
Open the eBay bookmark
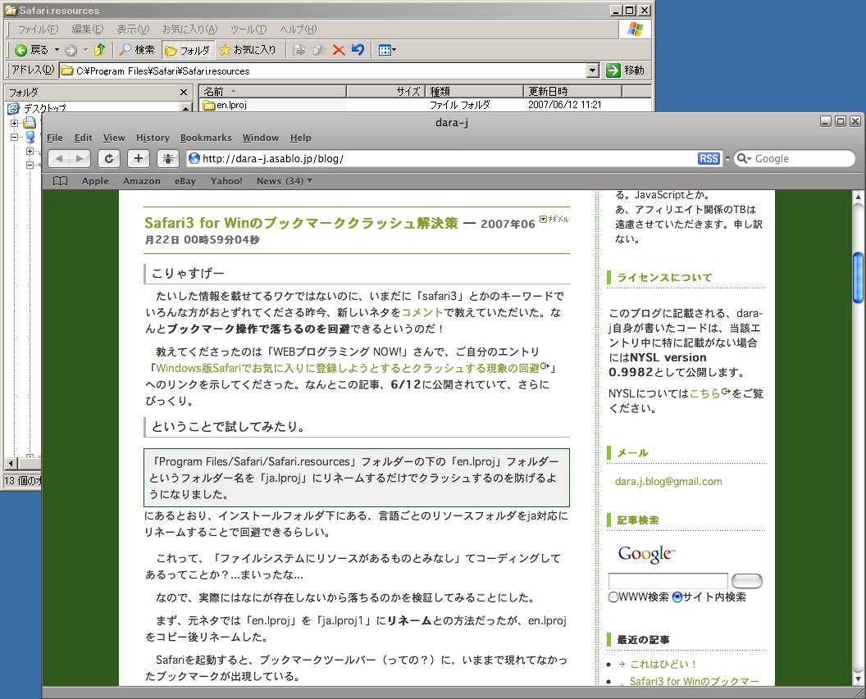pos(185,181)
